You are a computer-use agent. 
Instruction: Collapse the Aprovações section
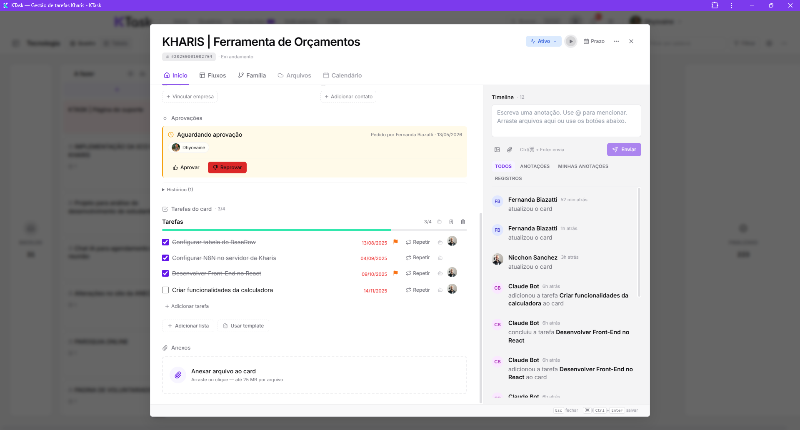[x=182, y=118]
